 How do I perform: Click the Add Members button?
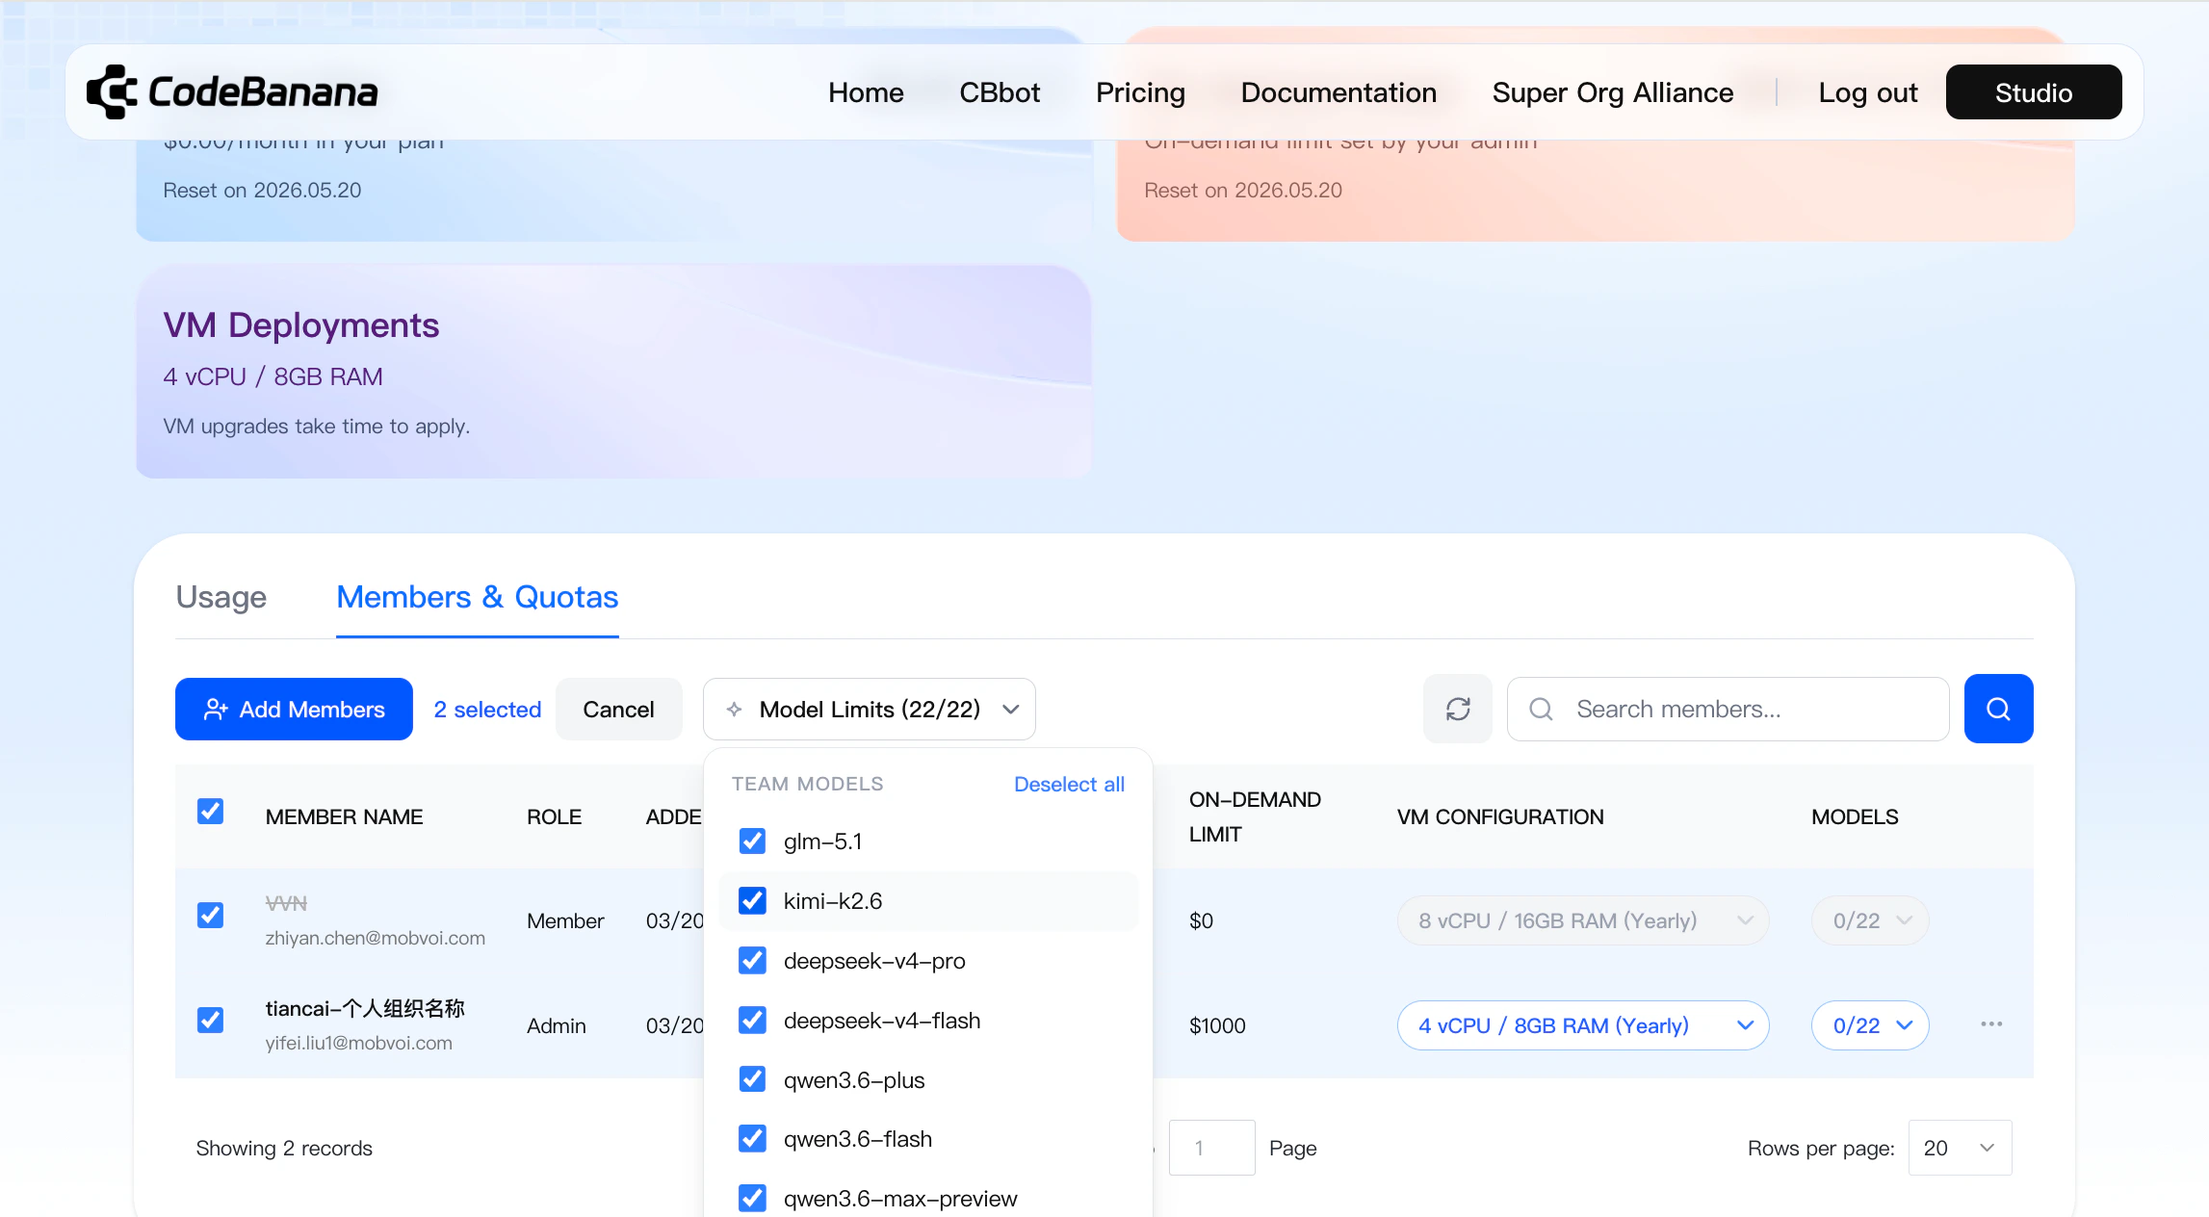[x=294, y=710]
